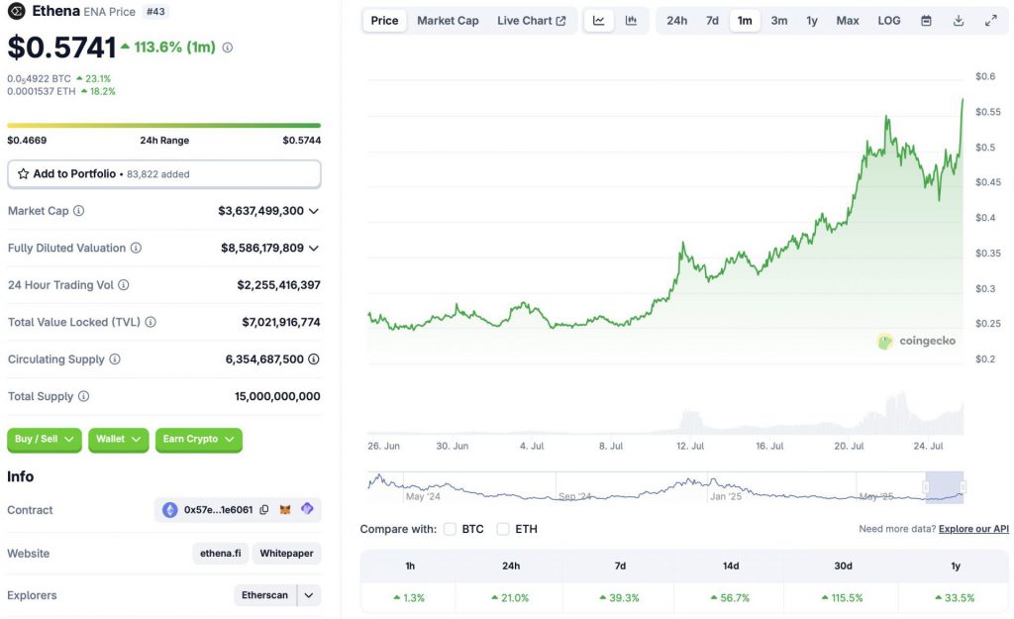
Task: Copy the contract address icon
Action: click(263, 510)
